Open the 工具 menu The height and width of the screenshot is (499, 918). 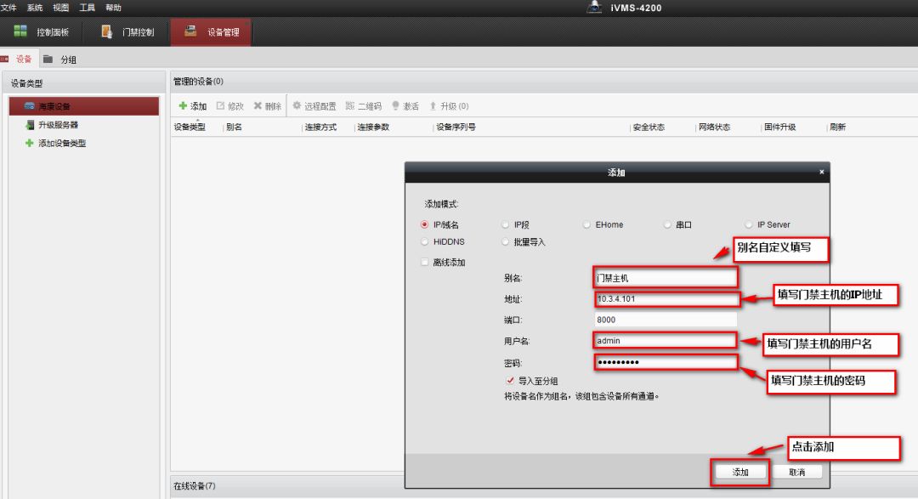(87, 8)
